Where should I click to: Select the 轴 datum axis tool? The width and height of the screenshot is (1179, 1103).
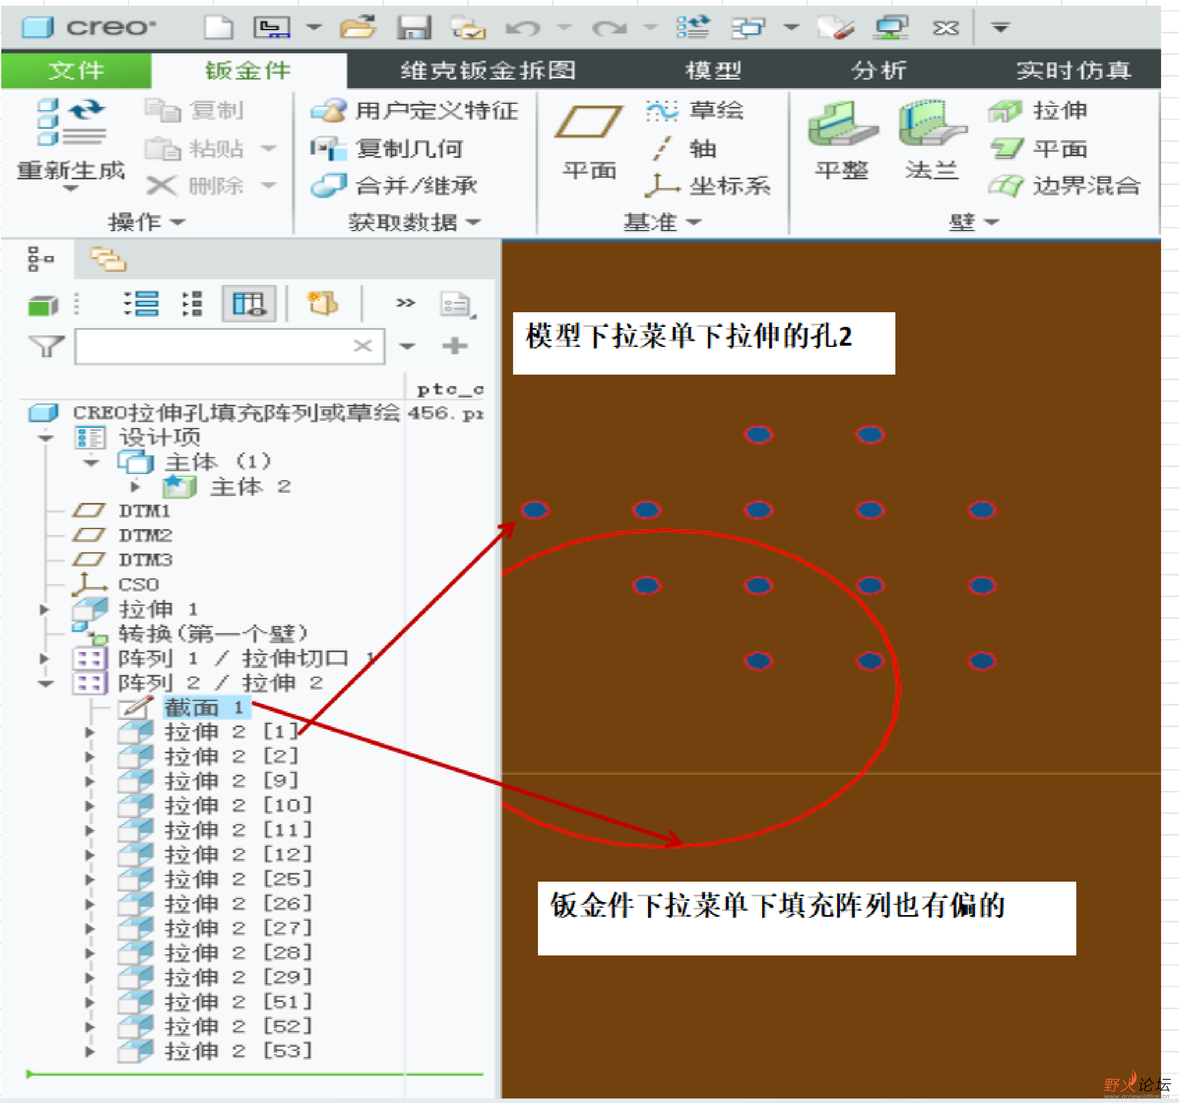point(684,148)
